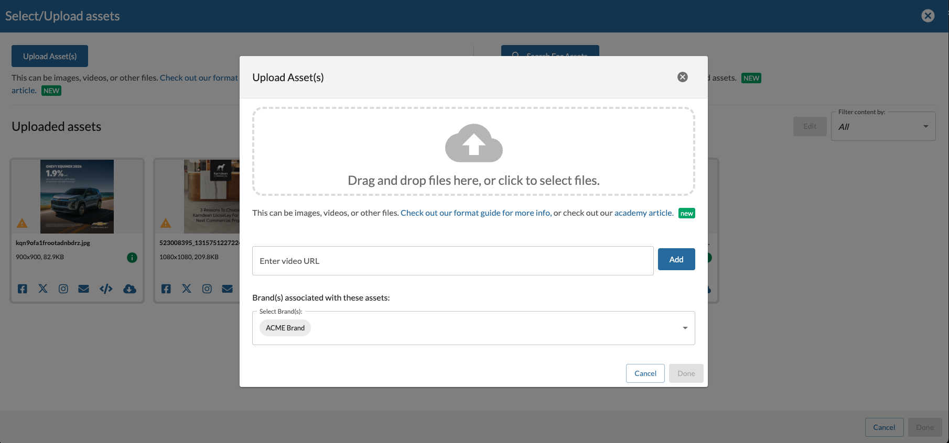Focus the Enter video URL field
Screen dimensions: 949x443
point(453,261)
